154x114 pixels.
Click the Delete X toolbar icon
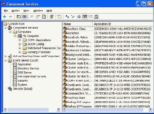click(32, 16)
